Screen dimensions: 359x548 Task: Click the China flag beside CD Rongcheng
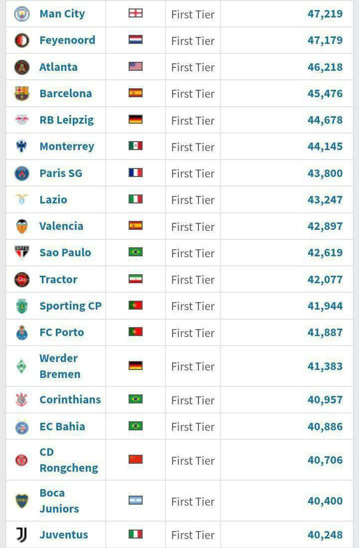coord(135,460)
